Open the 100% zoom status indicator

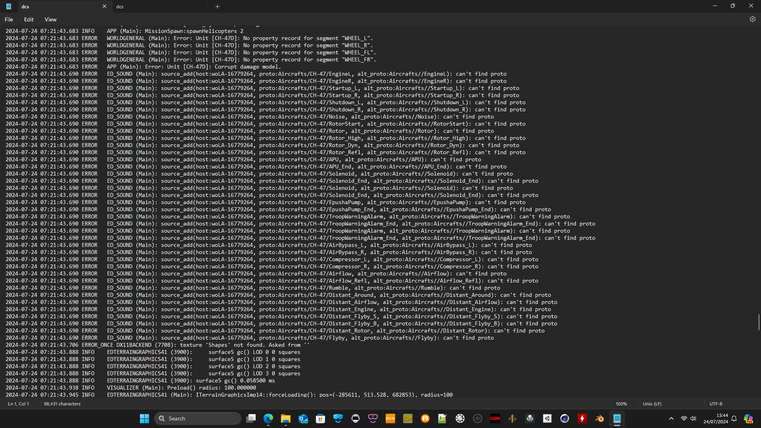pos(621,404)
